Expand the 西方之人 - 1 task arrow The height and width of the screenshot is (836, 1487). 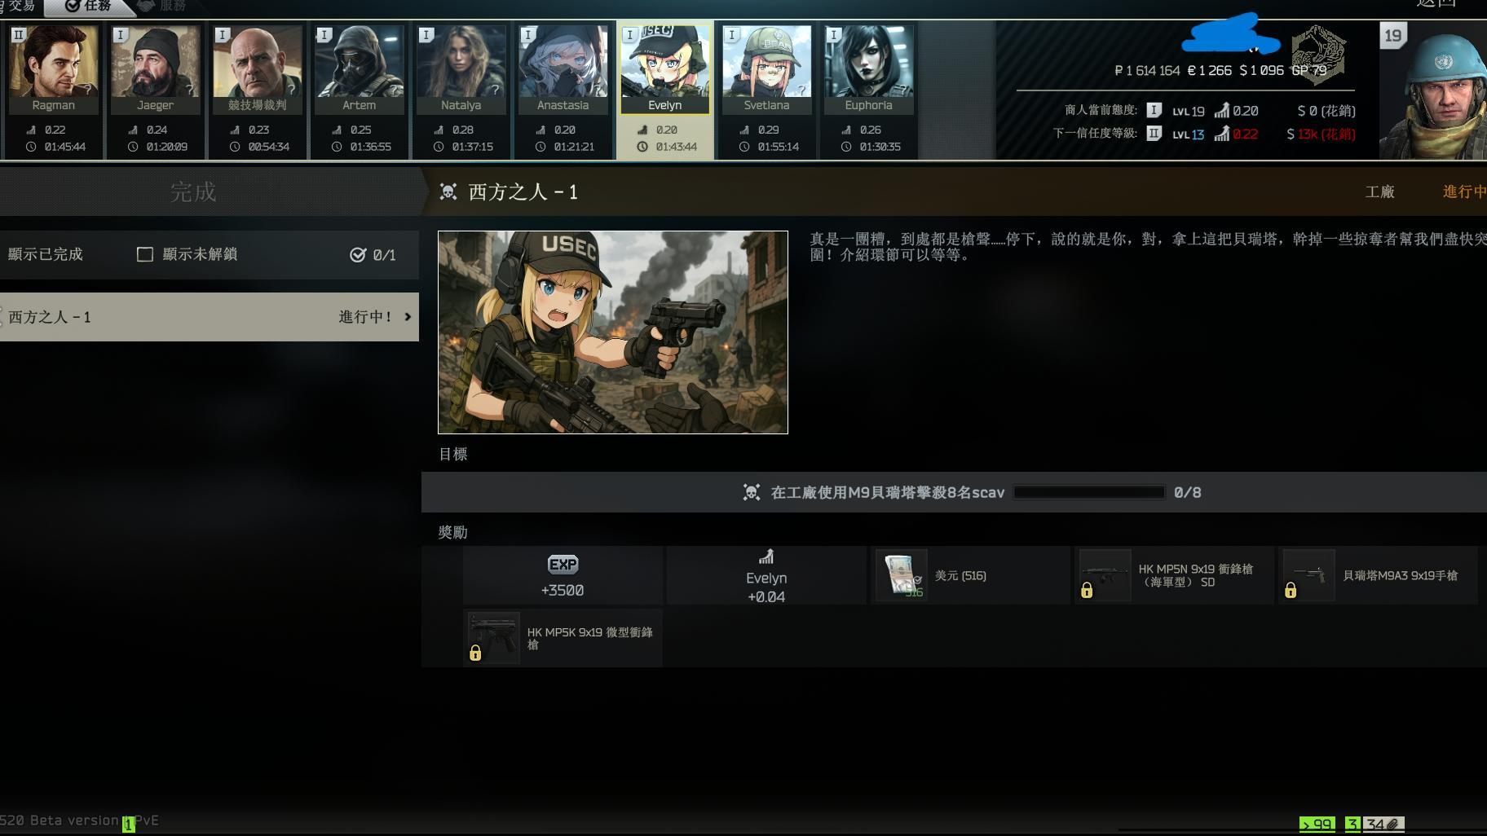[408, 317]
